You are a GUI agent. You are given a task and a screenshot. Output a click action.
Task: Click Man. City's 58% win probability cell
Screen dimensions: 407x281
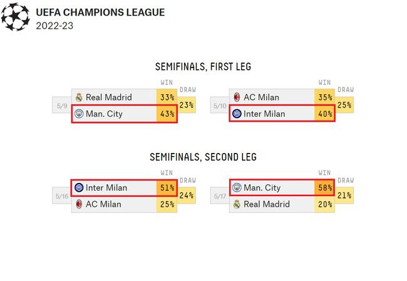tap(324, 188)
